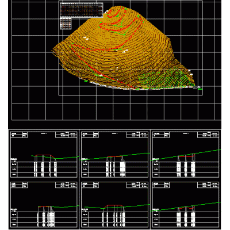Select the bottom-middle cross-section profile panel
Image resolution: width=230 pixels, height=230 pixels.
pyautogui.click(x=115, y=205)
